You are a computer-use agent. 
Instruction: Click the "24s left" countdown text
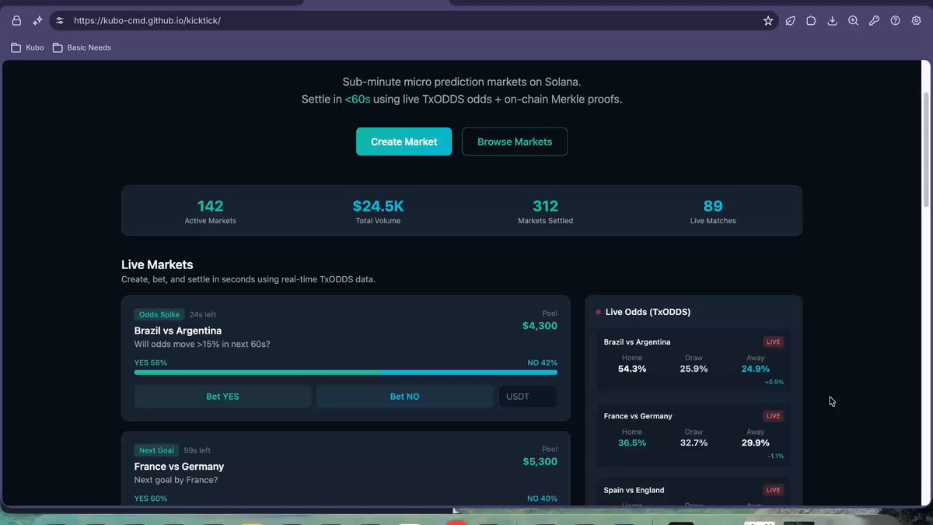pos(203,315)
